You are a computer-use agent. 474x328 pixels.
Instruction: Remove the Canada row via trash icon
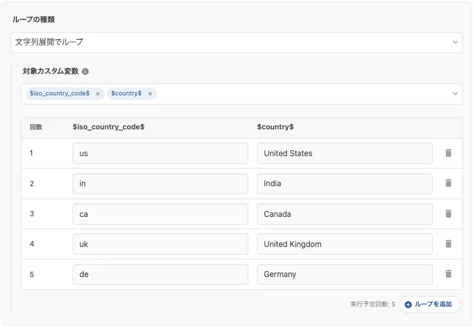pos(449,214)
